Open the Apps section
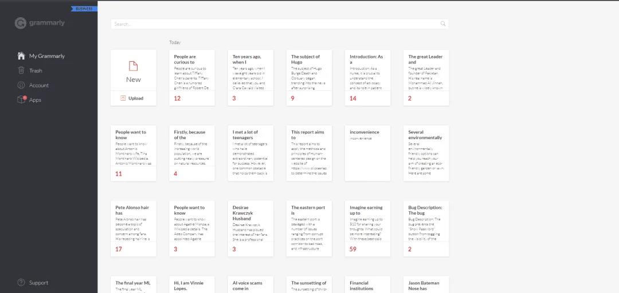Viewport: 619px width, 293px height. 30,100
